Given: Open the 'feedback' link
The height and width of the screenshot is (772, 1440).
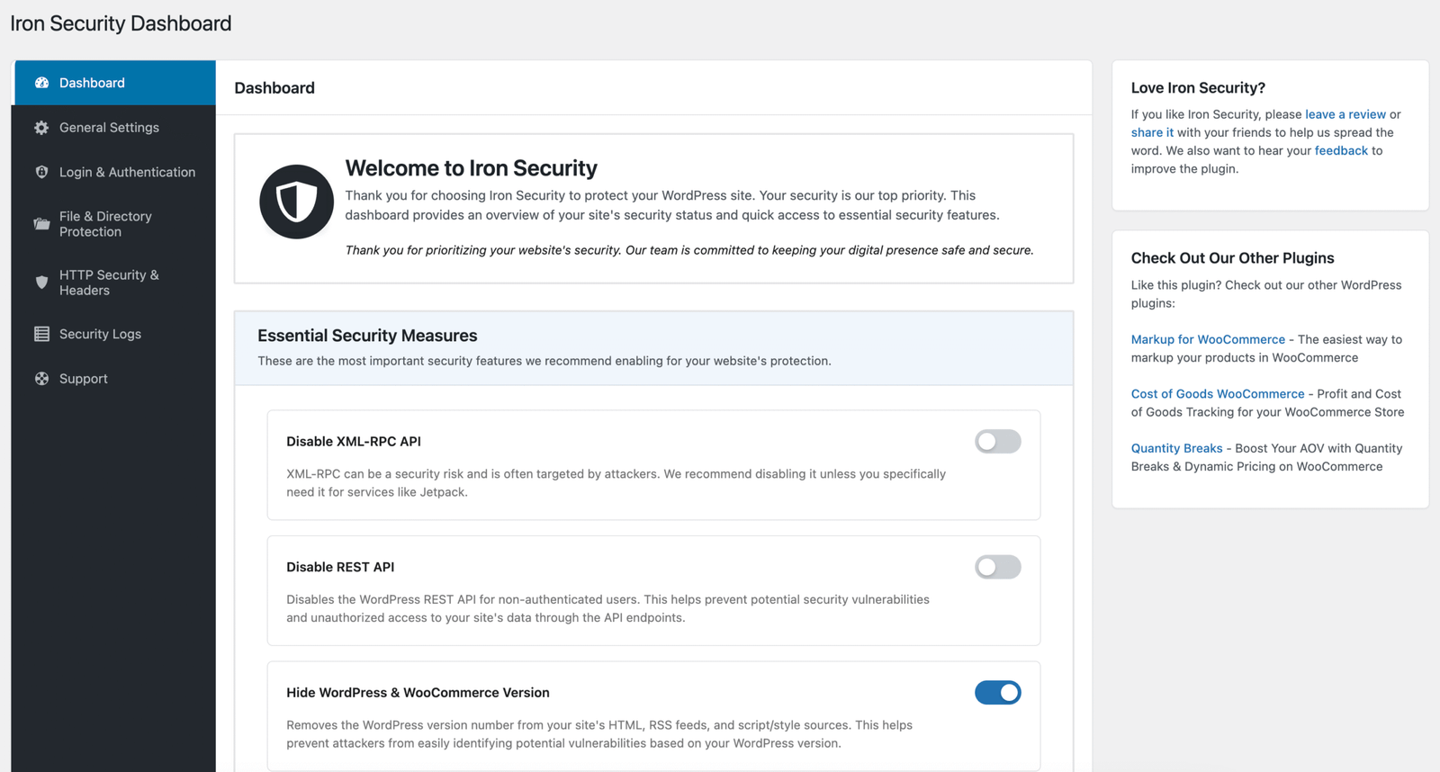Looking at the screenshot, I should coord(1341,150).
